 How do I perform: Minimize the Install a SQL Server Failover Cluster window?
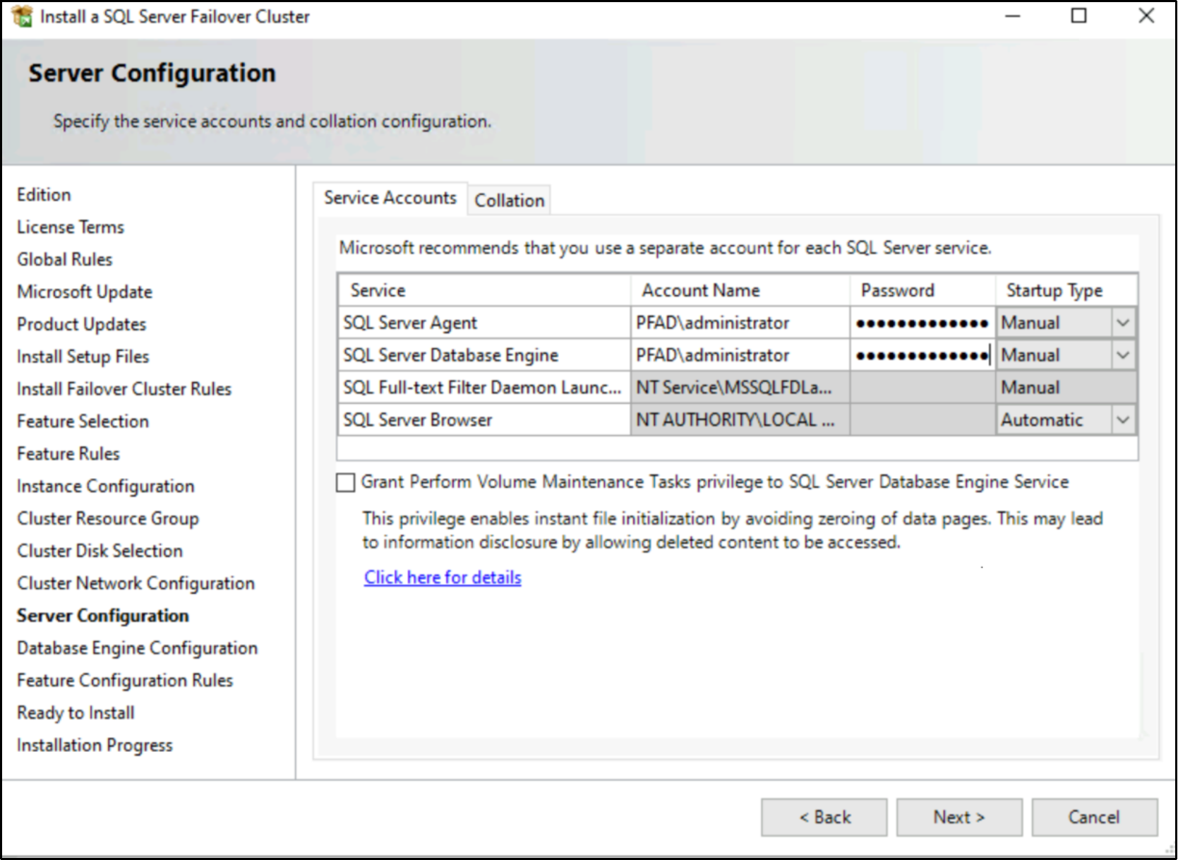(x=1013, y=16)
